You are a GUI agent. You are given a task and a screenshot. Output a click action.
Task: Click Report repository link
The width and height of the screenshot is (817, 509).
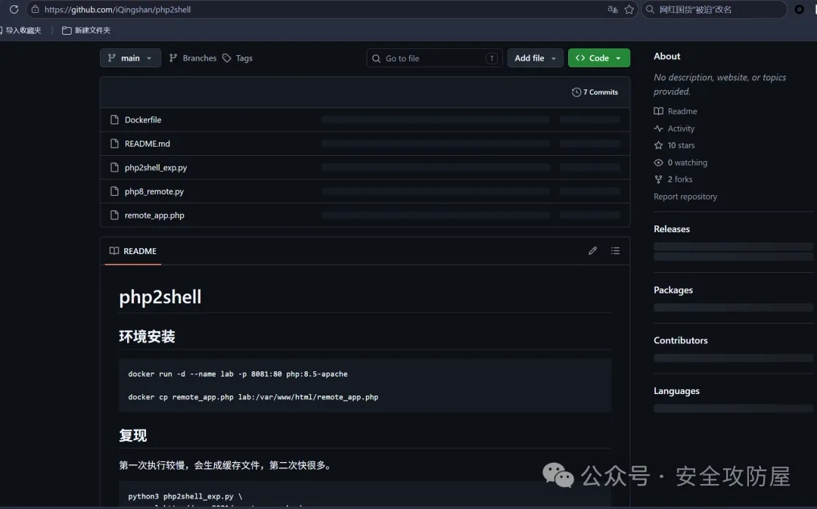pyautogui.click(x=685, y=197)
